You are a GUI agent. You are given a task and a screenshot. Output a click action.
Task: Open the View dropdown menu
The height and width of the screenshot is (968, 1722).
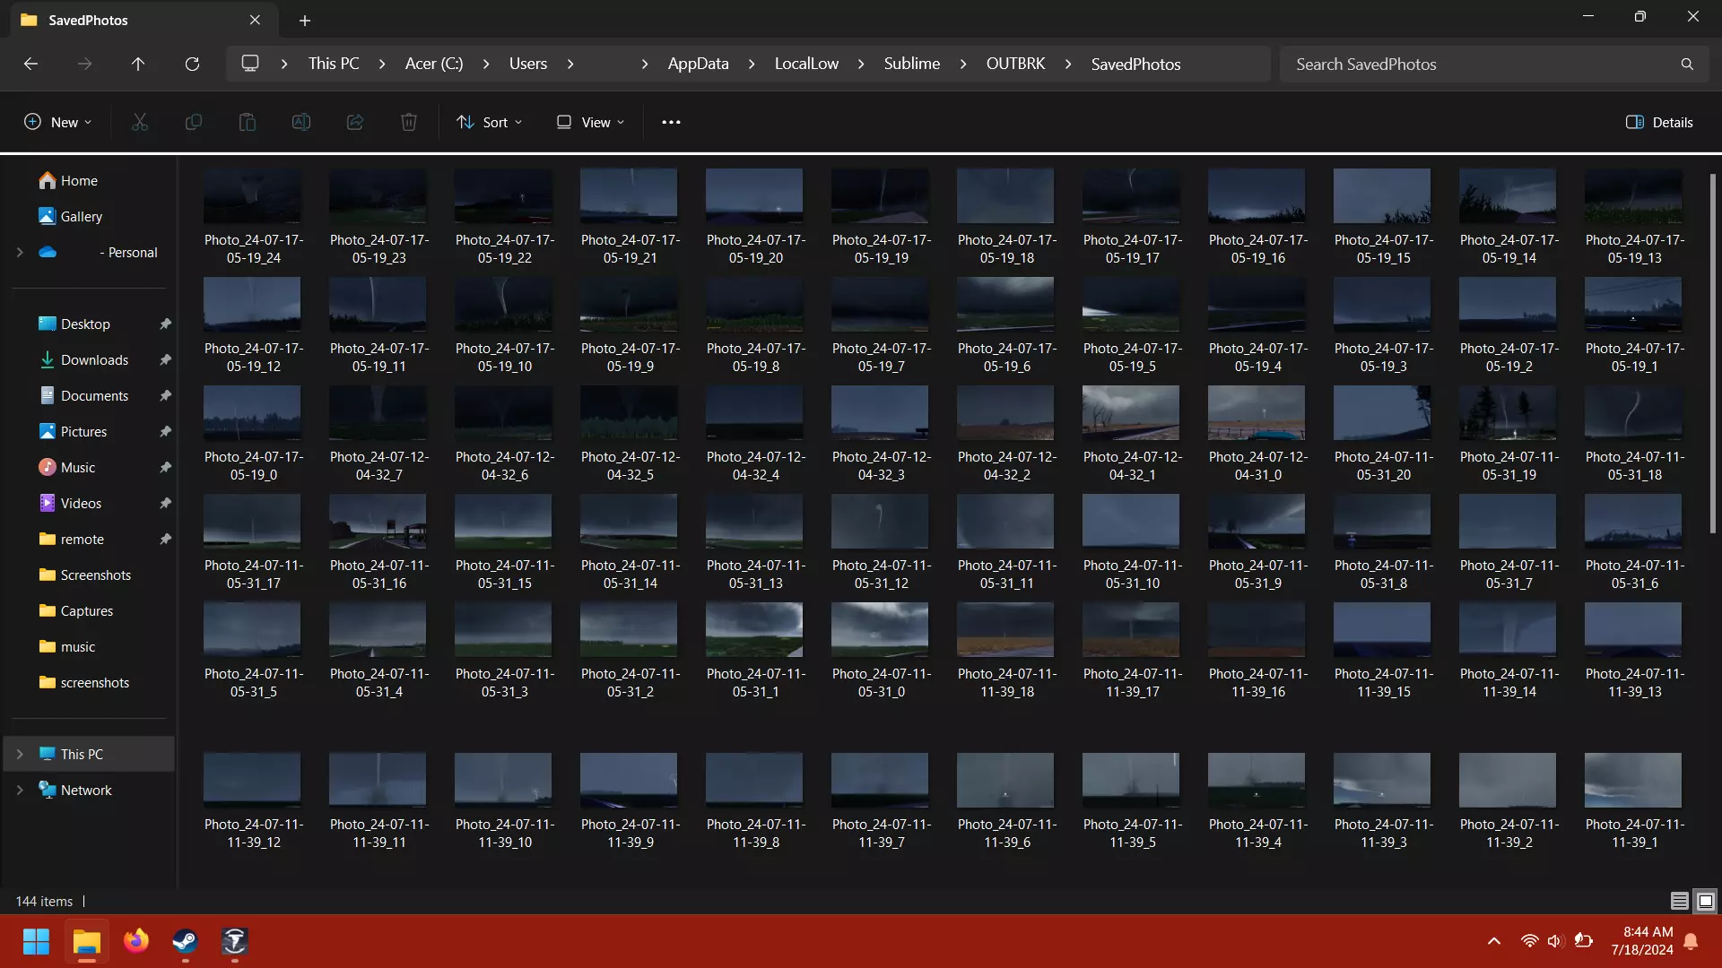coord(590,122)
